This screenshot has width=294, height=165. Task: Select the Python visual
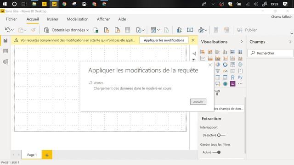point(240,77)
